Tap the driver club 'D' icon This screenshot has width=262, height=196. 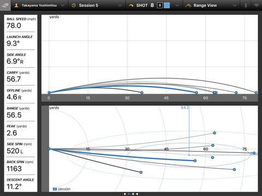[x=160, y=5]
